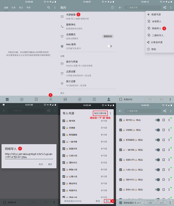Tap the 书源管理 book icon
Screen dimensions: 174x206
coord(62,16)
